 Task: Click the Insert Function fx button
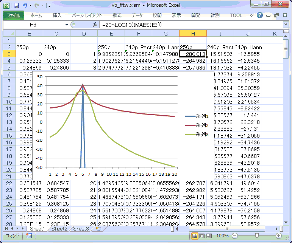[x=95, y=25]
